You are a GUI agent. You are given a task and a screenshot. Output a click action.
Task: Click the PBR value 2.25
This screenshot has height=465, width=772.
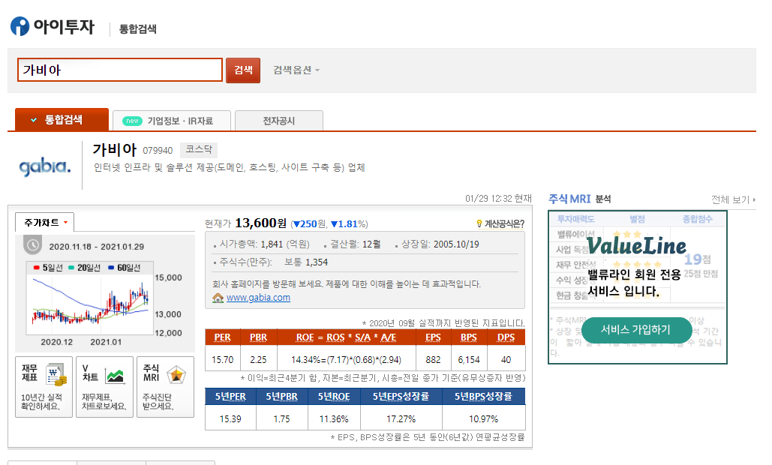[258, 360]
